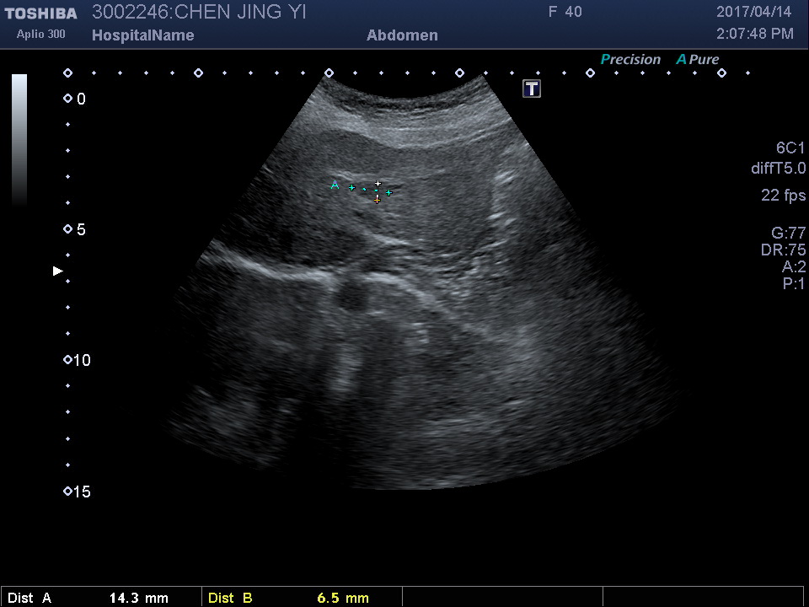Screen dimensions: 809x607
Task: Click the time 2:07:48 PM
Action: pyautogui.click(x=755, y=34)
